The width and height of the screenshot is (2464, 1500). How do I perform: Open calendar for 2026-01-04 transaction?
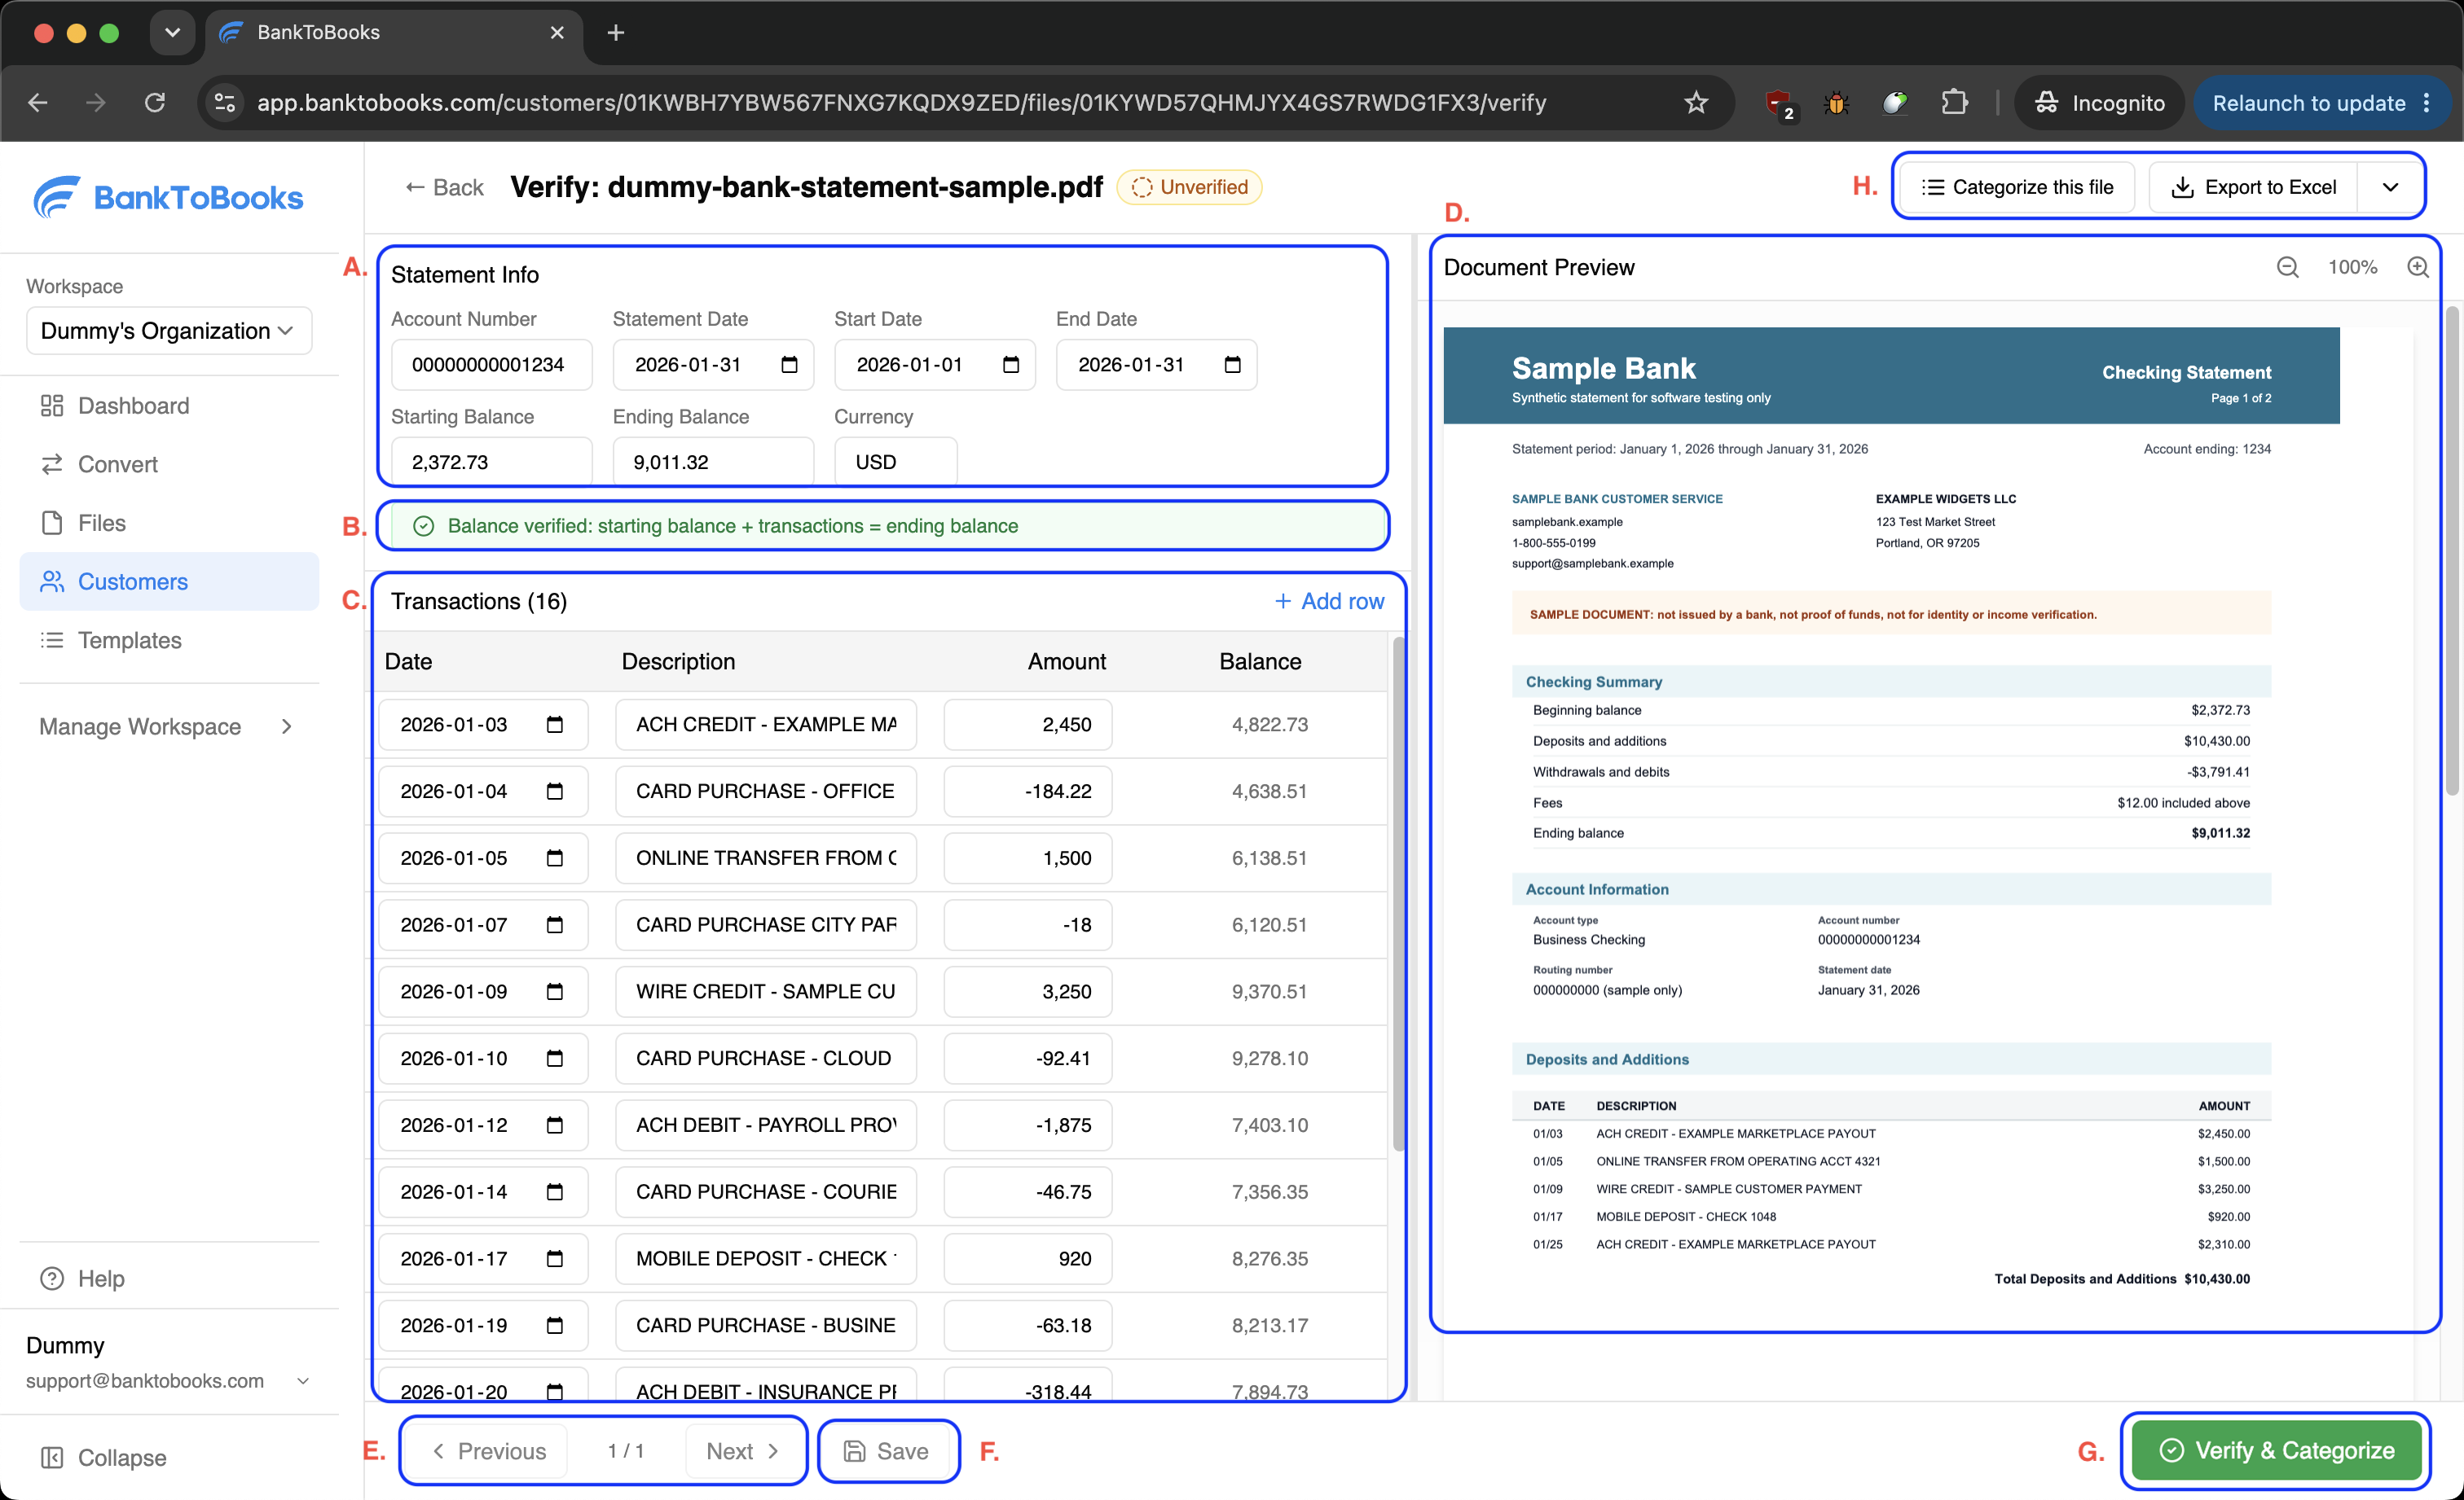(555, 792)
